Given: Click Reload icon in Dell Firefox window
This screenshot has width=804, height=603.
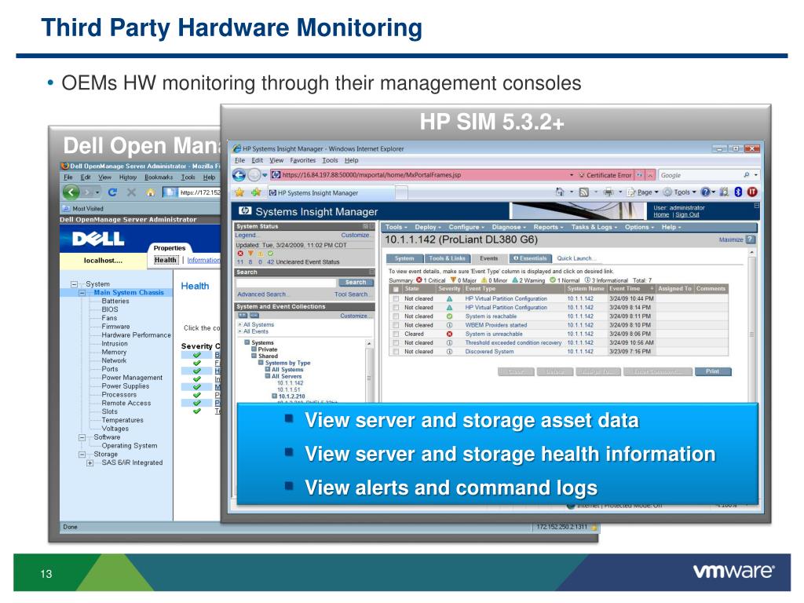Looking at the screenshot, I should pos(112,192).
